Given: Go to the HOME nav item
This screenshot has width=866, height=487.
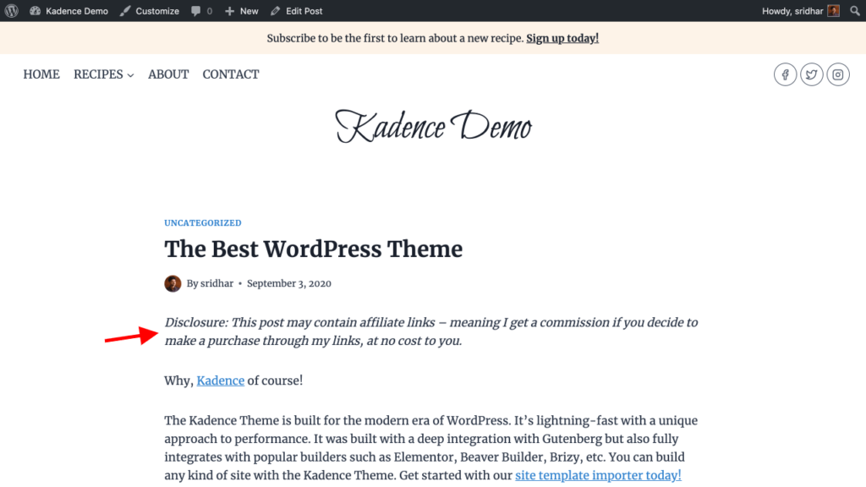Looking at the screenshot, I should click(41, 74).
